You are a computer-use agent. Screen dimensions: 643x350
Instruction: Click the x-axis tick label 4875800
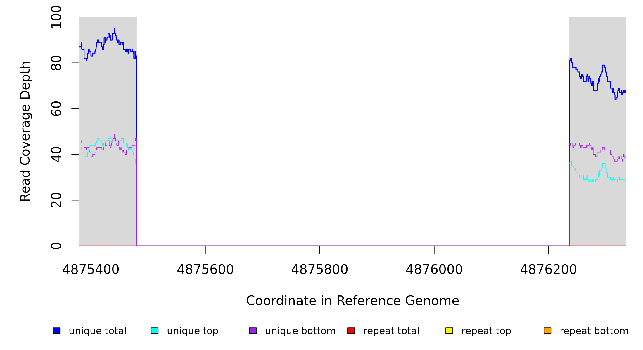coord(320,269)
